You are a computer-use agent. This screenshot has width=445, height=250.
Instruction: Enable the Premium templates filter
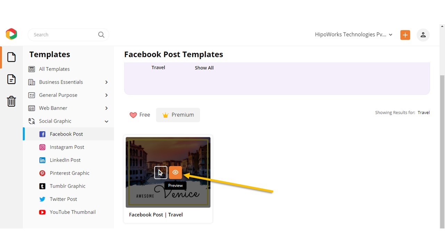(x=178, y=115)
